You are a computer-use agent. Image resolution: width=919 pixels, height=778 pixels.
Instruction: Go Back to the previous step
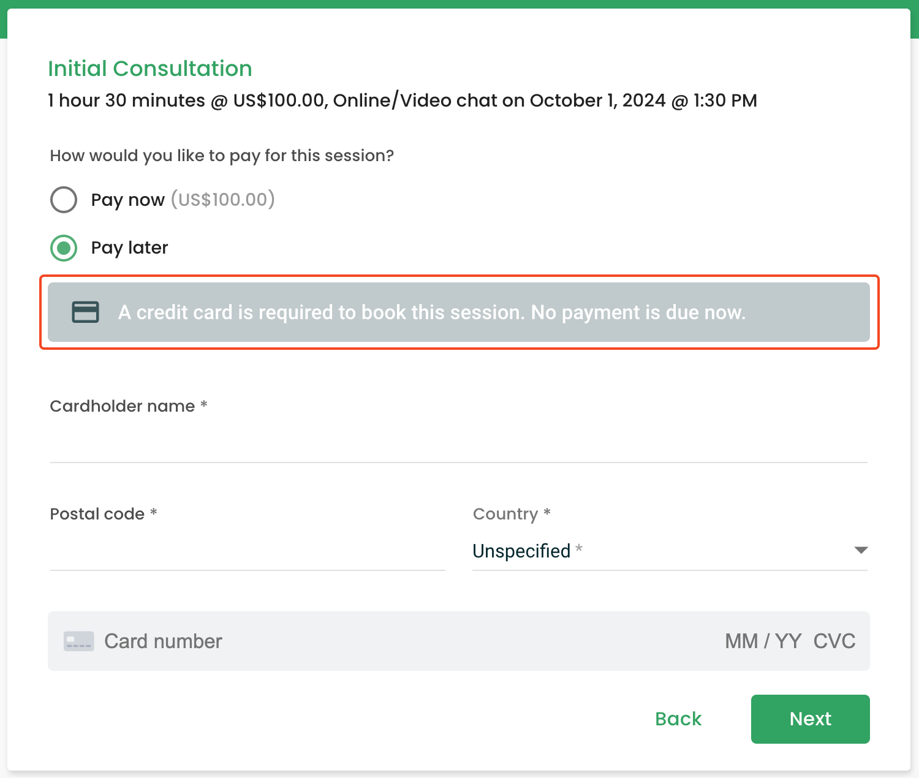(x=678, y=719)
